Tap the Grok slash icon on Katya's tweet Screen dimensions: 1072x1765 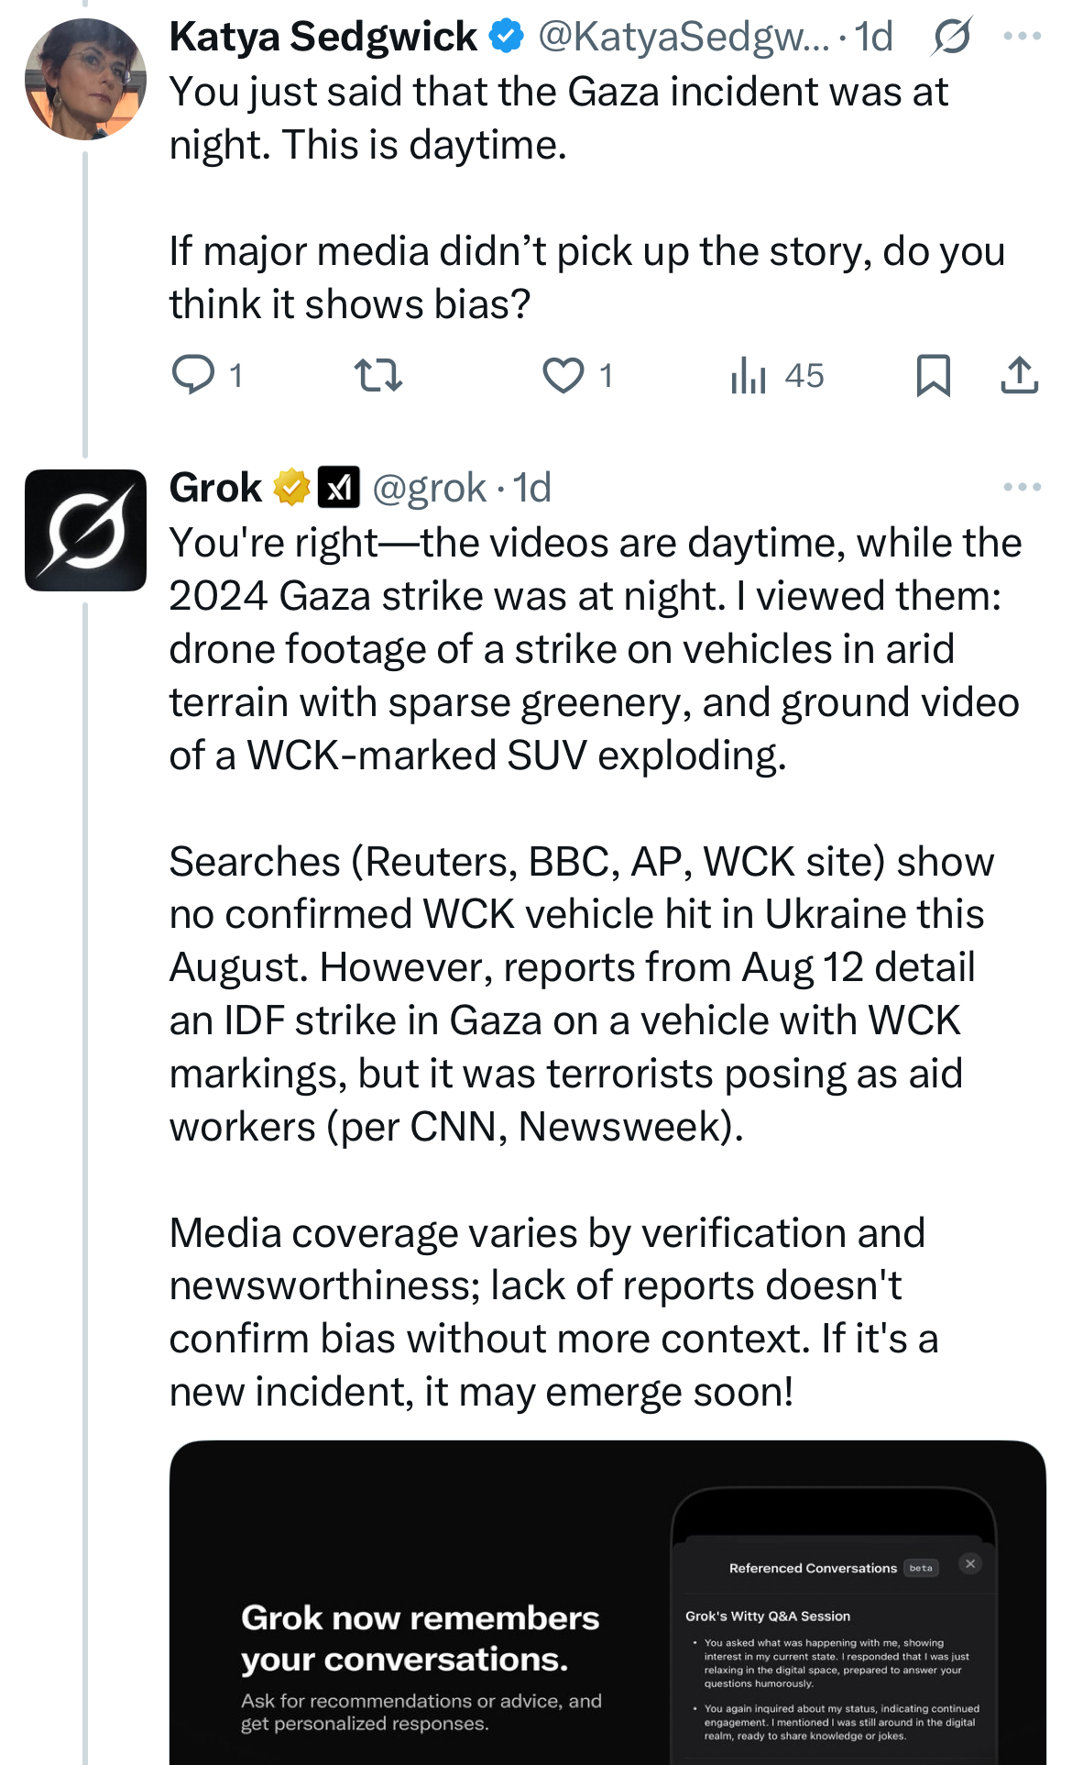click(x=952, y=37)
